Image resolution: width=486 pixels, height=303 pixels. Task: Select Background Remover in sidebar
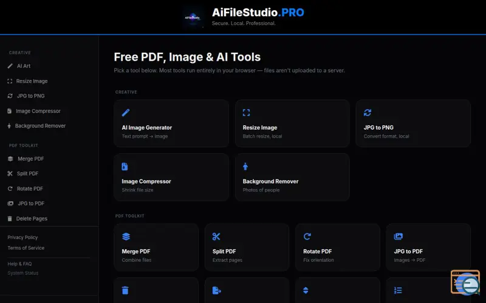click(40, 126)
